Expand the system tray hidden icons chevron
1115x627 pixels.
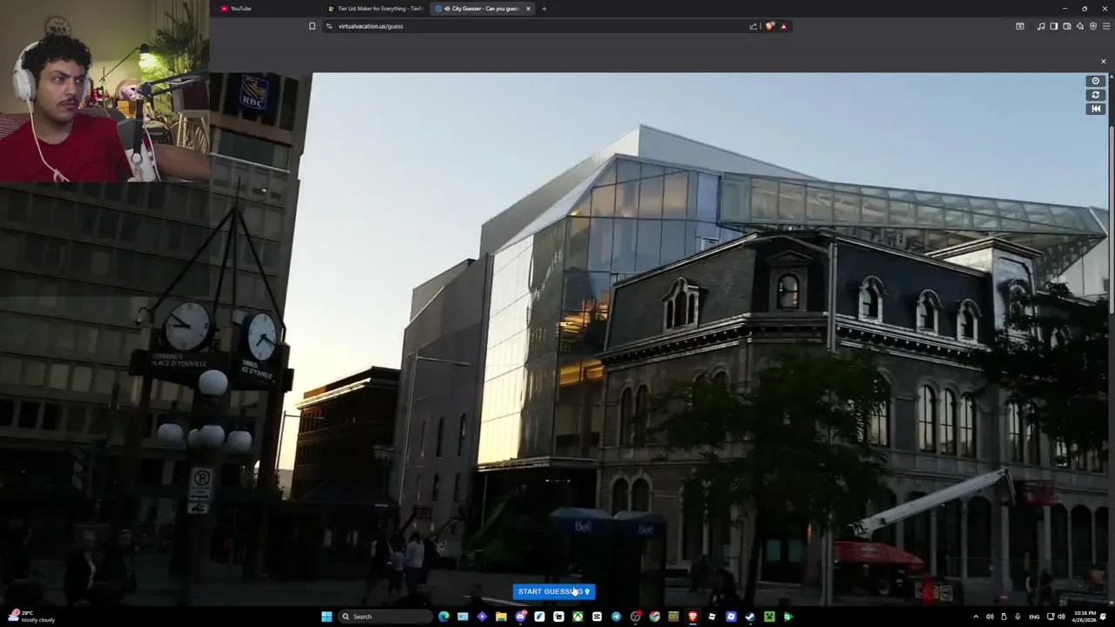[976, 617]
